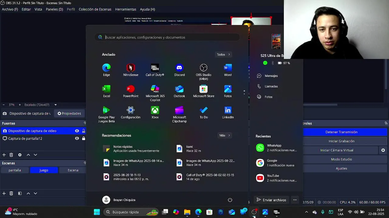The width and height of the screenshot is (389, 218).
Task: Click Iniciar Grabación button
Action: (341, 141)
